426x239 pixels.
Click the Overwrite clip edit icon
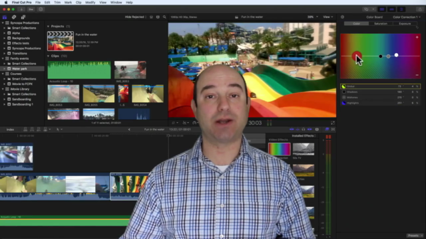(x=46, y=129)
